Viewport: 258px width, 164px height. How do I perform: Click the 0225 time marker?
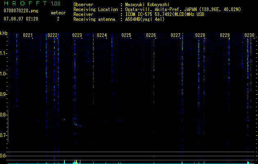[126, 35]
